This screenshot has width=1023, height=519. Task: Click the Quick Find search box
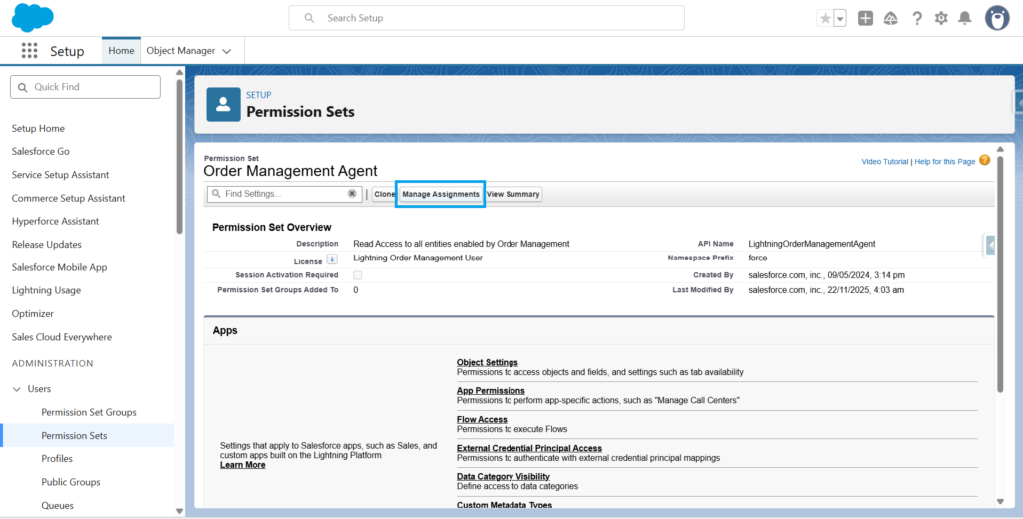click(85, 87)
